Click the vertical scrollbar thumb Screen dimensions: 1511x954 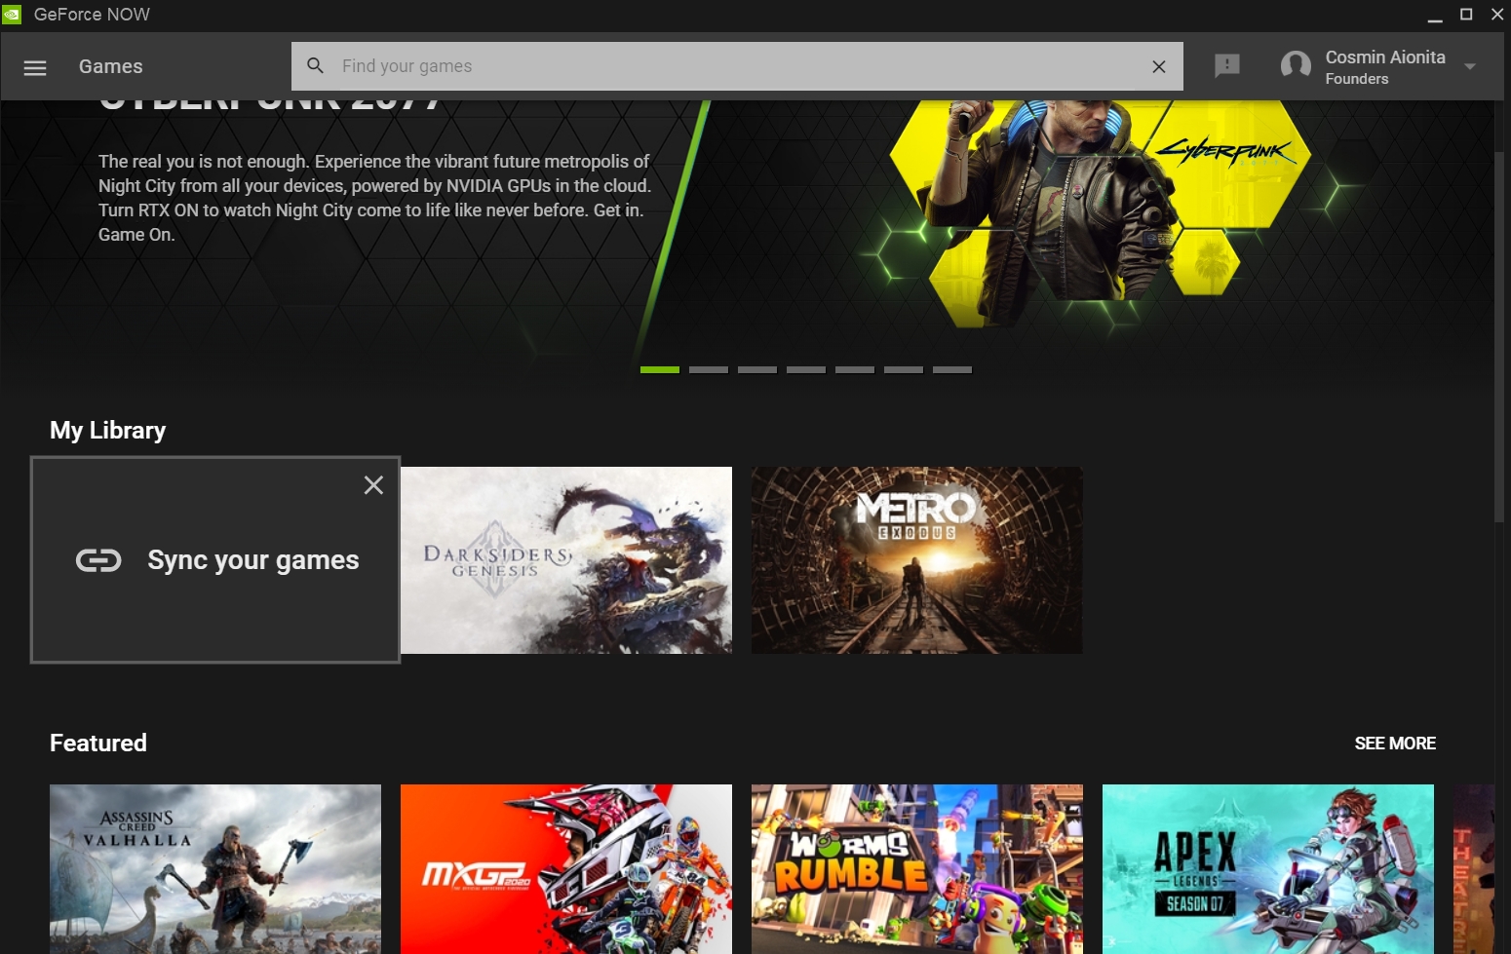1499,336
